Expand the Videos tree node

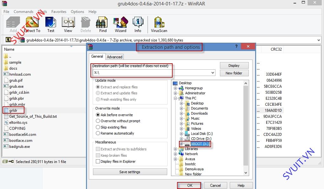(181, 129)
